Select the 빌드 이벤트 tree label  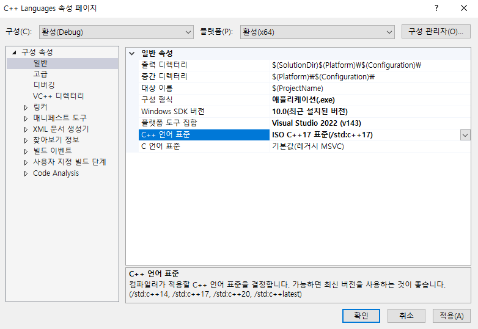(53, 151)
